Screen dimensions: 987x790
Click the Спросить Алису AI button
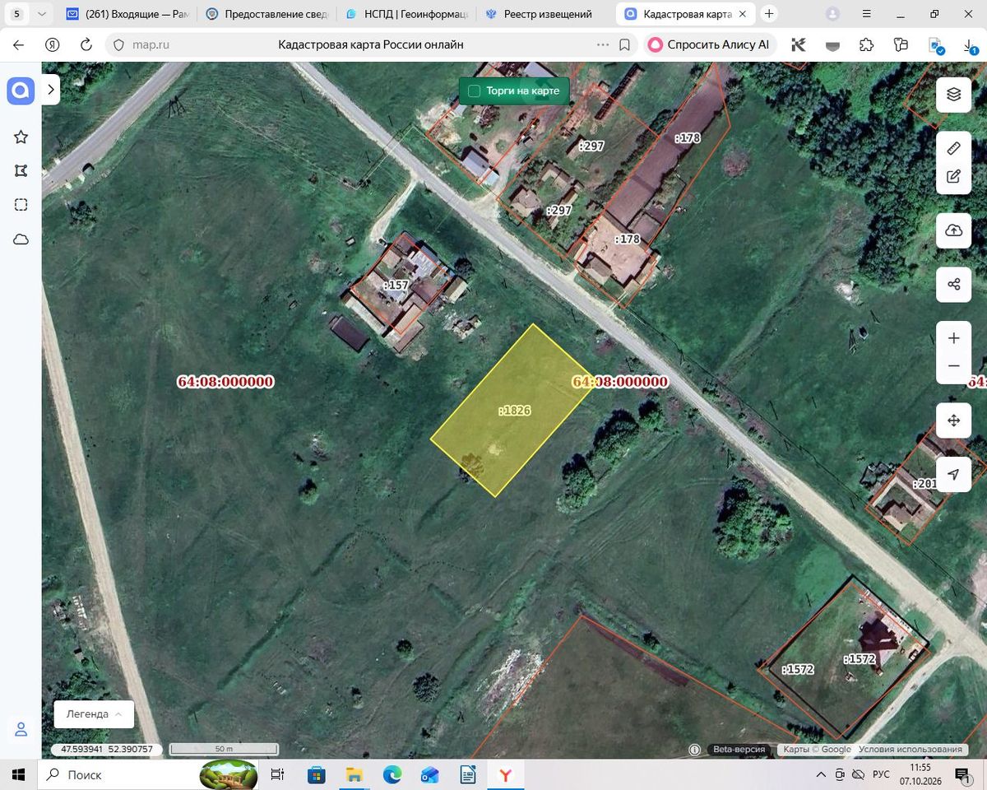point(710,45)
